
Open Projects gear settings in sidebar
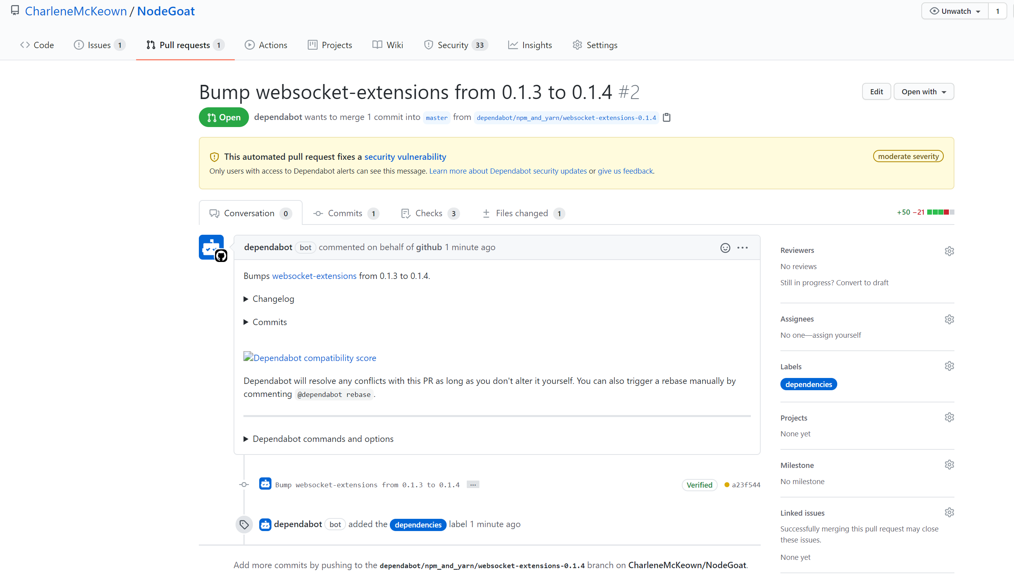949,417
